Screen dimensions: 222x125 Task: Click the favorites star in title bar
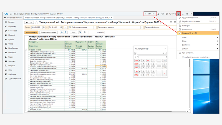[x=167, y=14]
